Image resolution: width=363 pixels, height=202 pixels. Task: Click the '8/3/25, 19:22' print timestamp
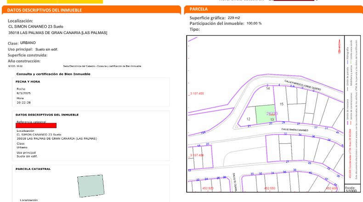click(15, 66)
